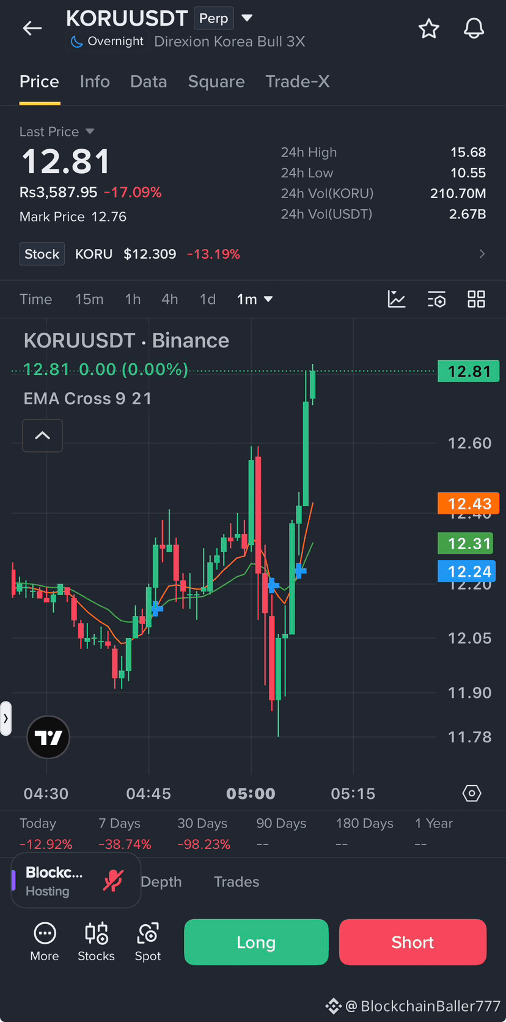Open chart settings hexagon icon

click(472, 793)
